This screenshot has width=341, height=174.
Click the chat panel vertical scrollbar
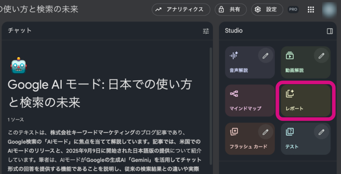tap(211, 108)
